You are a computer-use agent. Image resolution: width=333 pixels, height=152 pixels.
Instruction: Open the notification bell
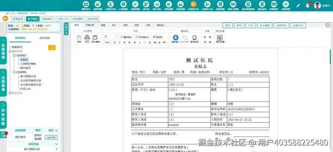click(x=307, y=6)
